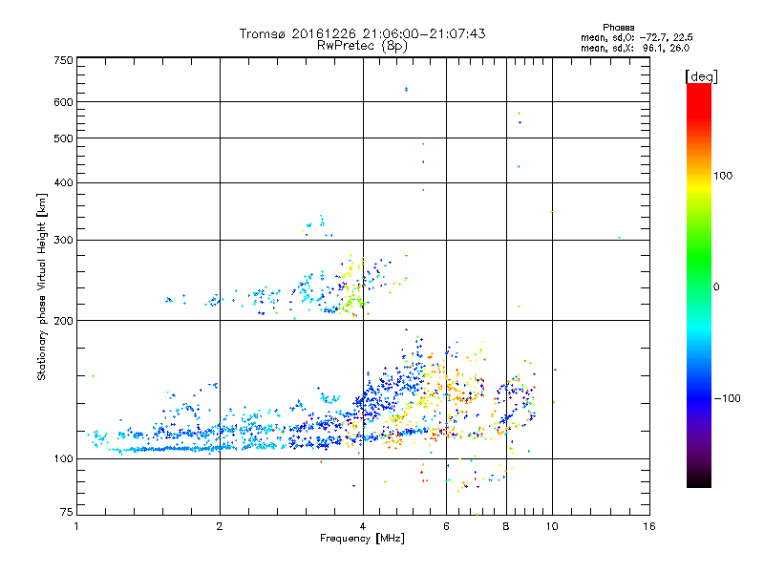This screenshot has height=573, width=764.
Task: Click colorbar tick label '-100'
Action: [727, 398]
